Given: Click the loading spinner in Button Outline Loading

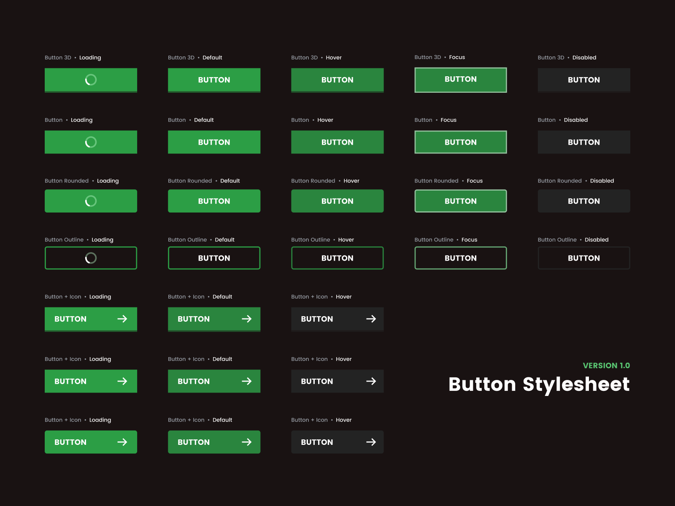Looking at the screenshot, I should pos(90,258).
